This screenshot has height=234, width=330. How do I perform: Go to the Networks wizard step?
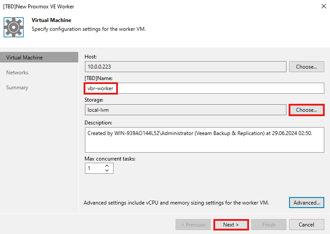point(17,73)
